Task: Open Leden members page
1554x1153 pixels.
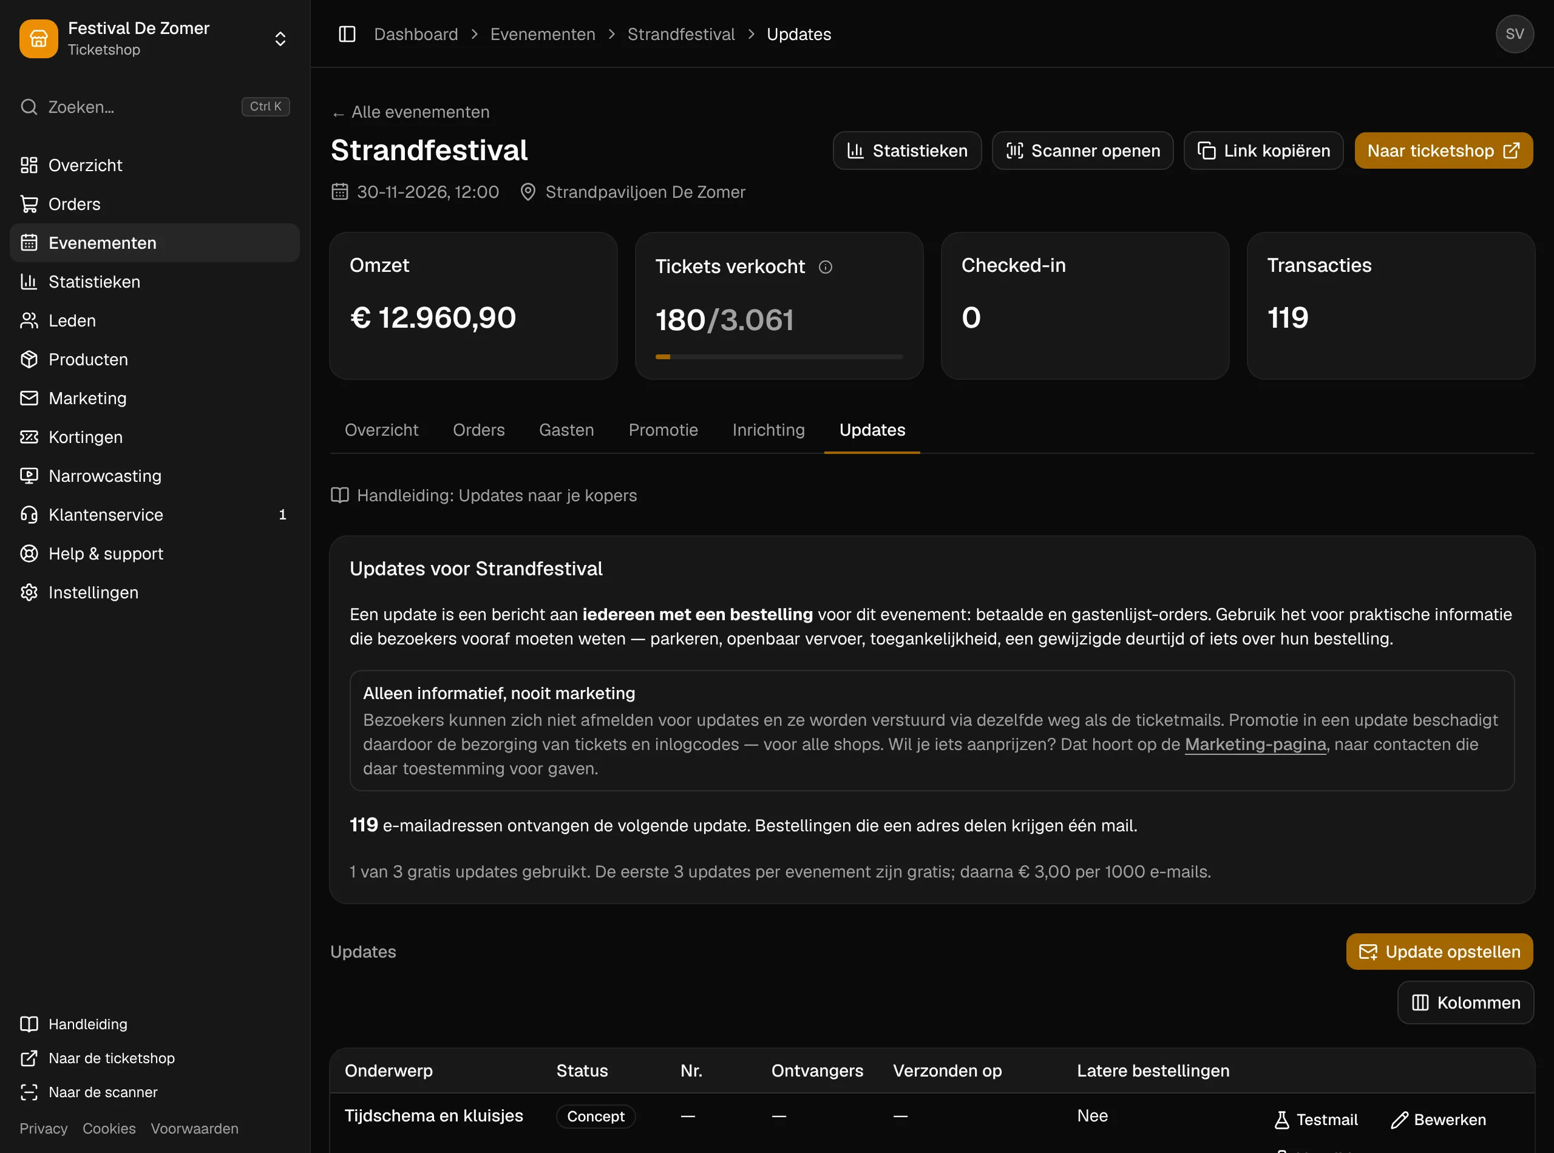Action: pos(154,320)
